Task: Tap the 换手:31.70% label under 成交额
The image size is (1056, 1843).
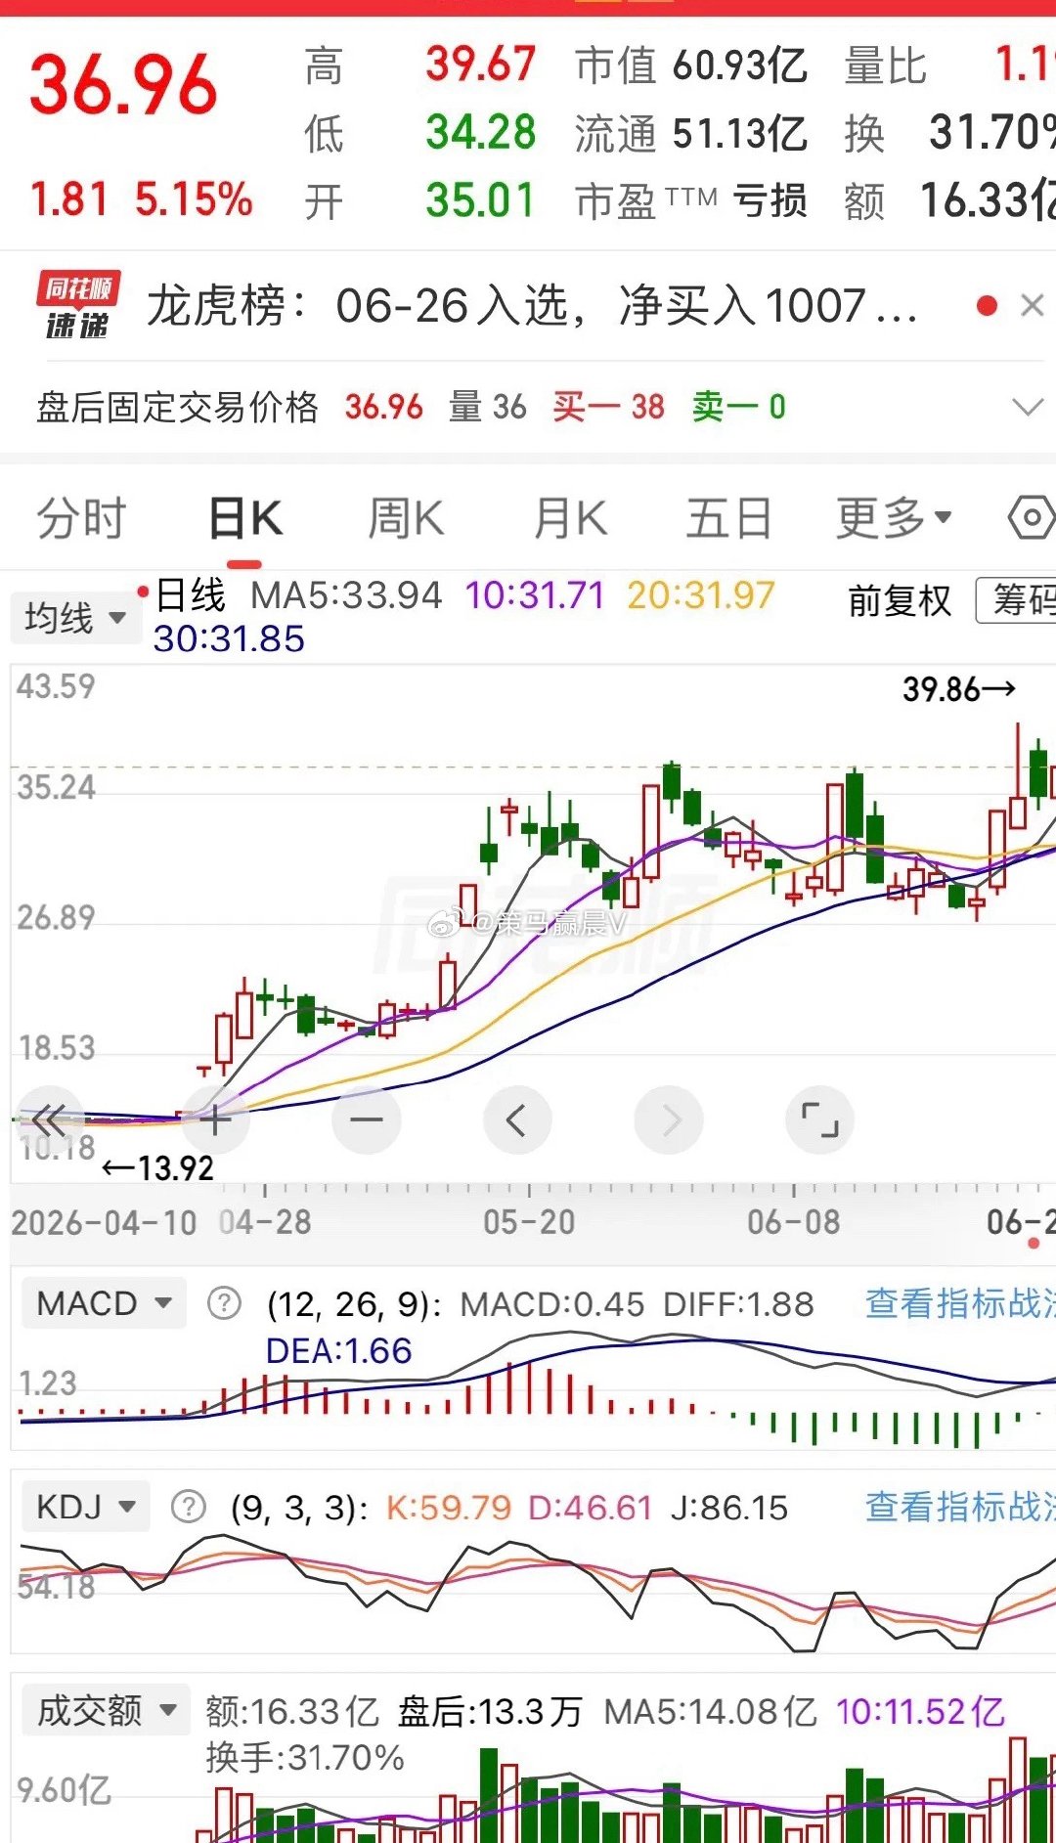Action: click(305, 1758)
